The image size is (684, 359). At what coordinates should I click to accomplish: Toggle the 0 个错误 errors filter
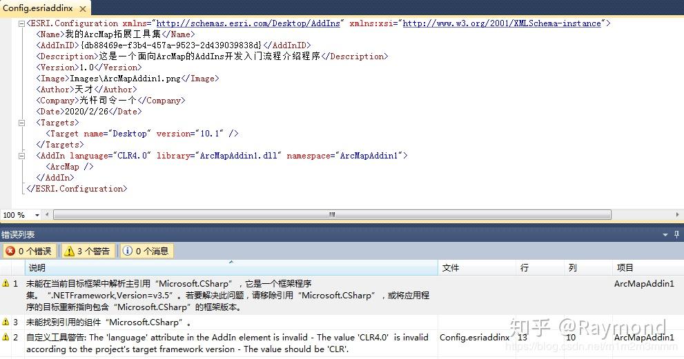(x=29, y=251)
